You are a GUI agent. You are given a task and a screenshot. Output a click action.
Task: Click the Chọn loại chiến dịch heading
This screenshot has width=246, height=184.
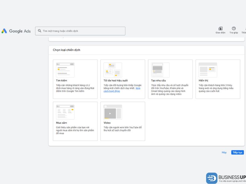tap(66, 50)
